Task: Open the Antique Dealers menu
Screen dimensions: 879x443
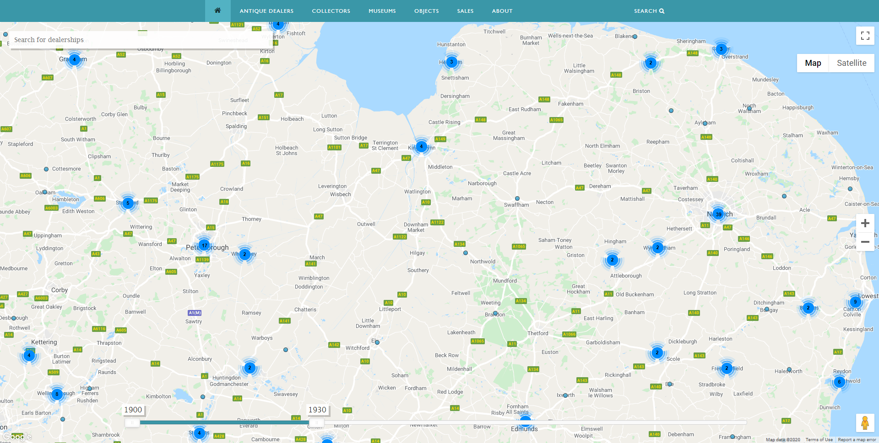Action: (266, 11)
